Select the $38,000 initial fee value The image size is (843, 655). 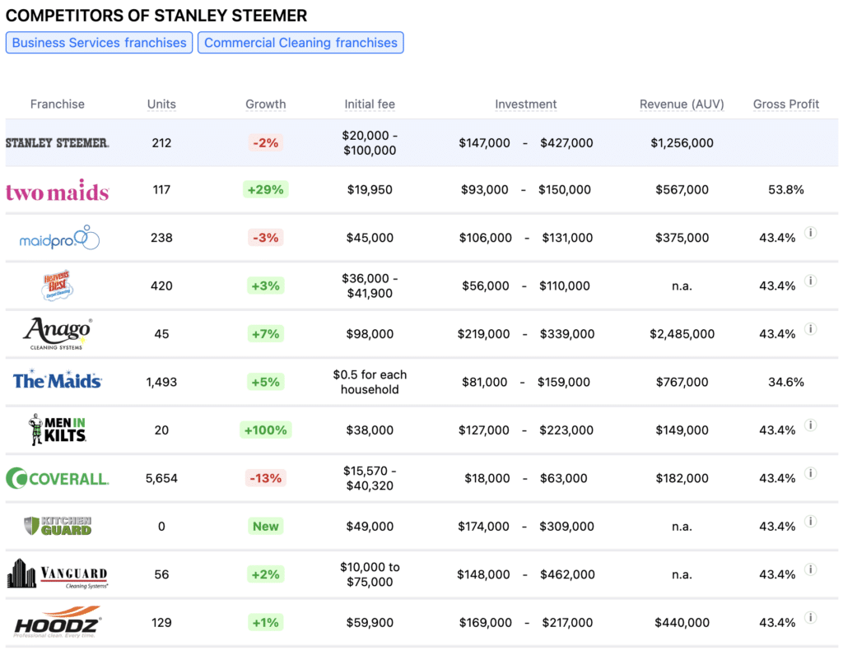[370, 430]
